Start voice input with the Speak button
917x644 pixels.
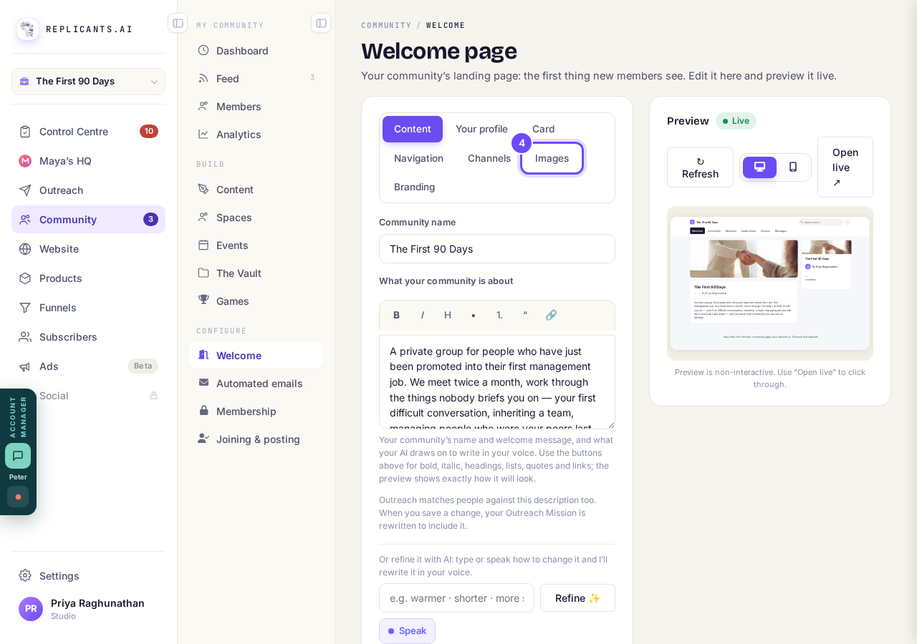tap(407, 631)
